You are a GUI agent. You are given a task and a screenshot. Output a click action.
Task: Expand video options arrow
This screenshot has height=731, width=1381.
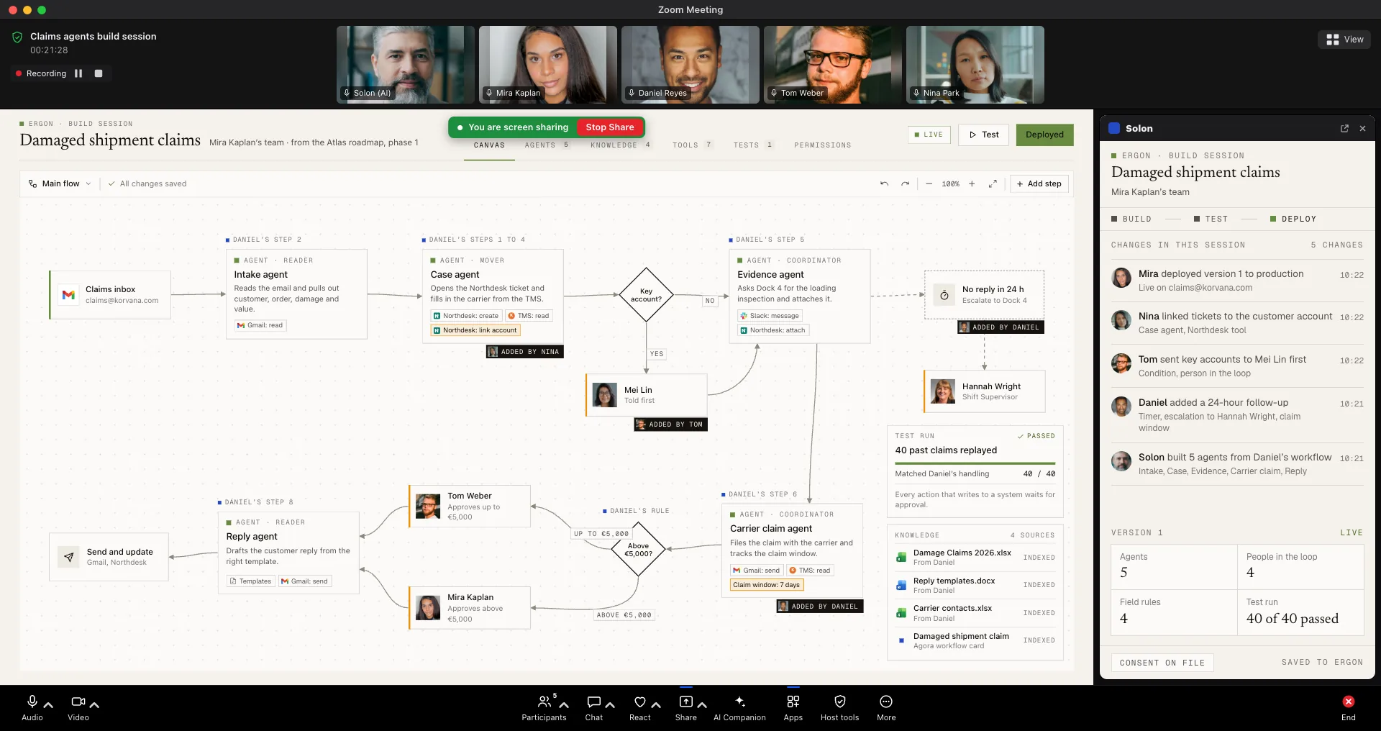tap(94, 705)
